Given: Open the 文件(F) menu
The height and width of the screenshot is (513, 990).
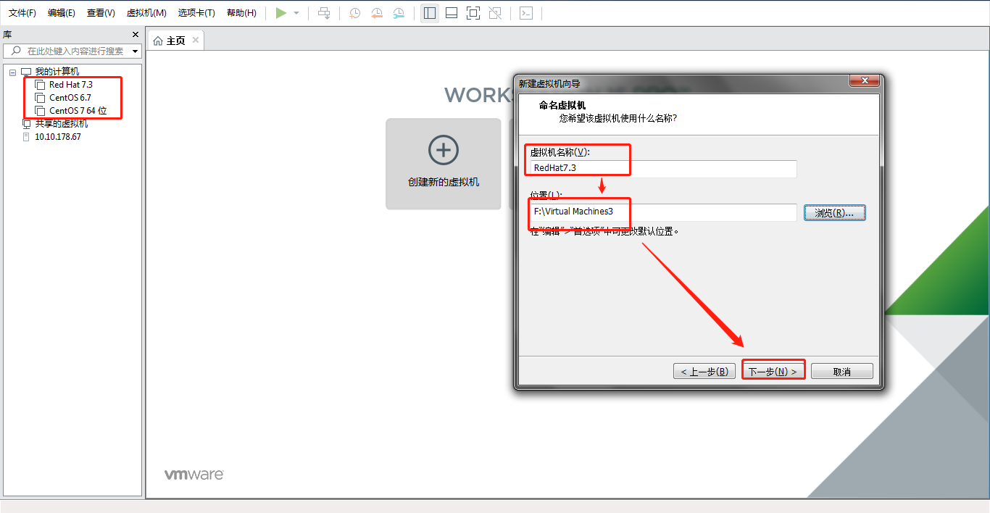Looking at the screenshot, I should click(22, 13).
